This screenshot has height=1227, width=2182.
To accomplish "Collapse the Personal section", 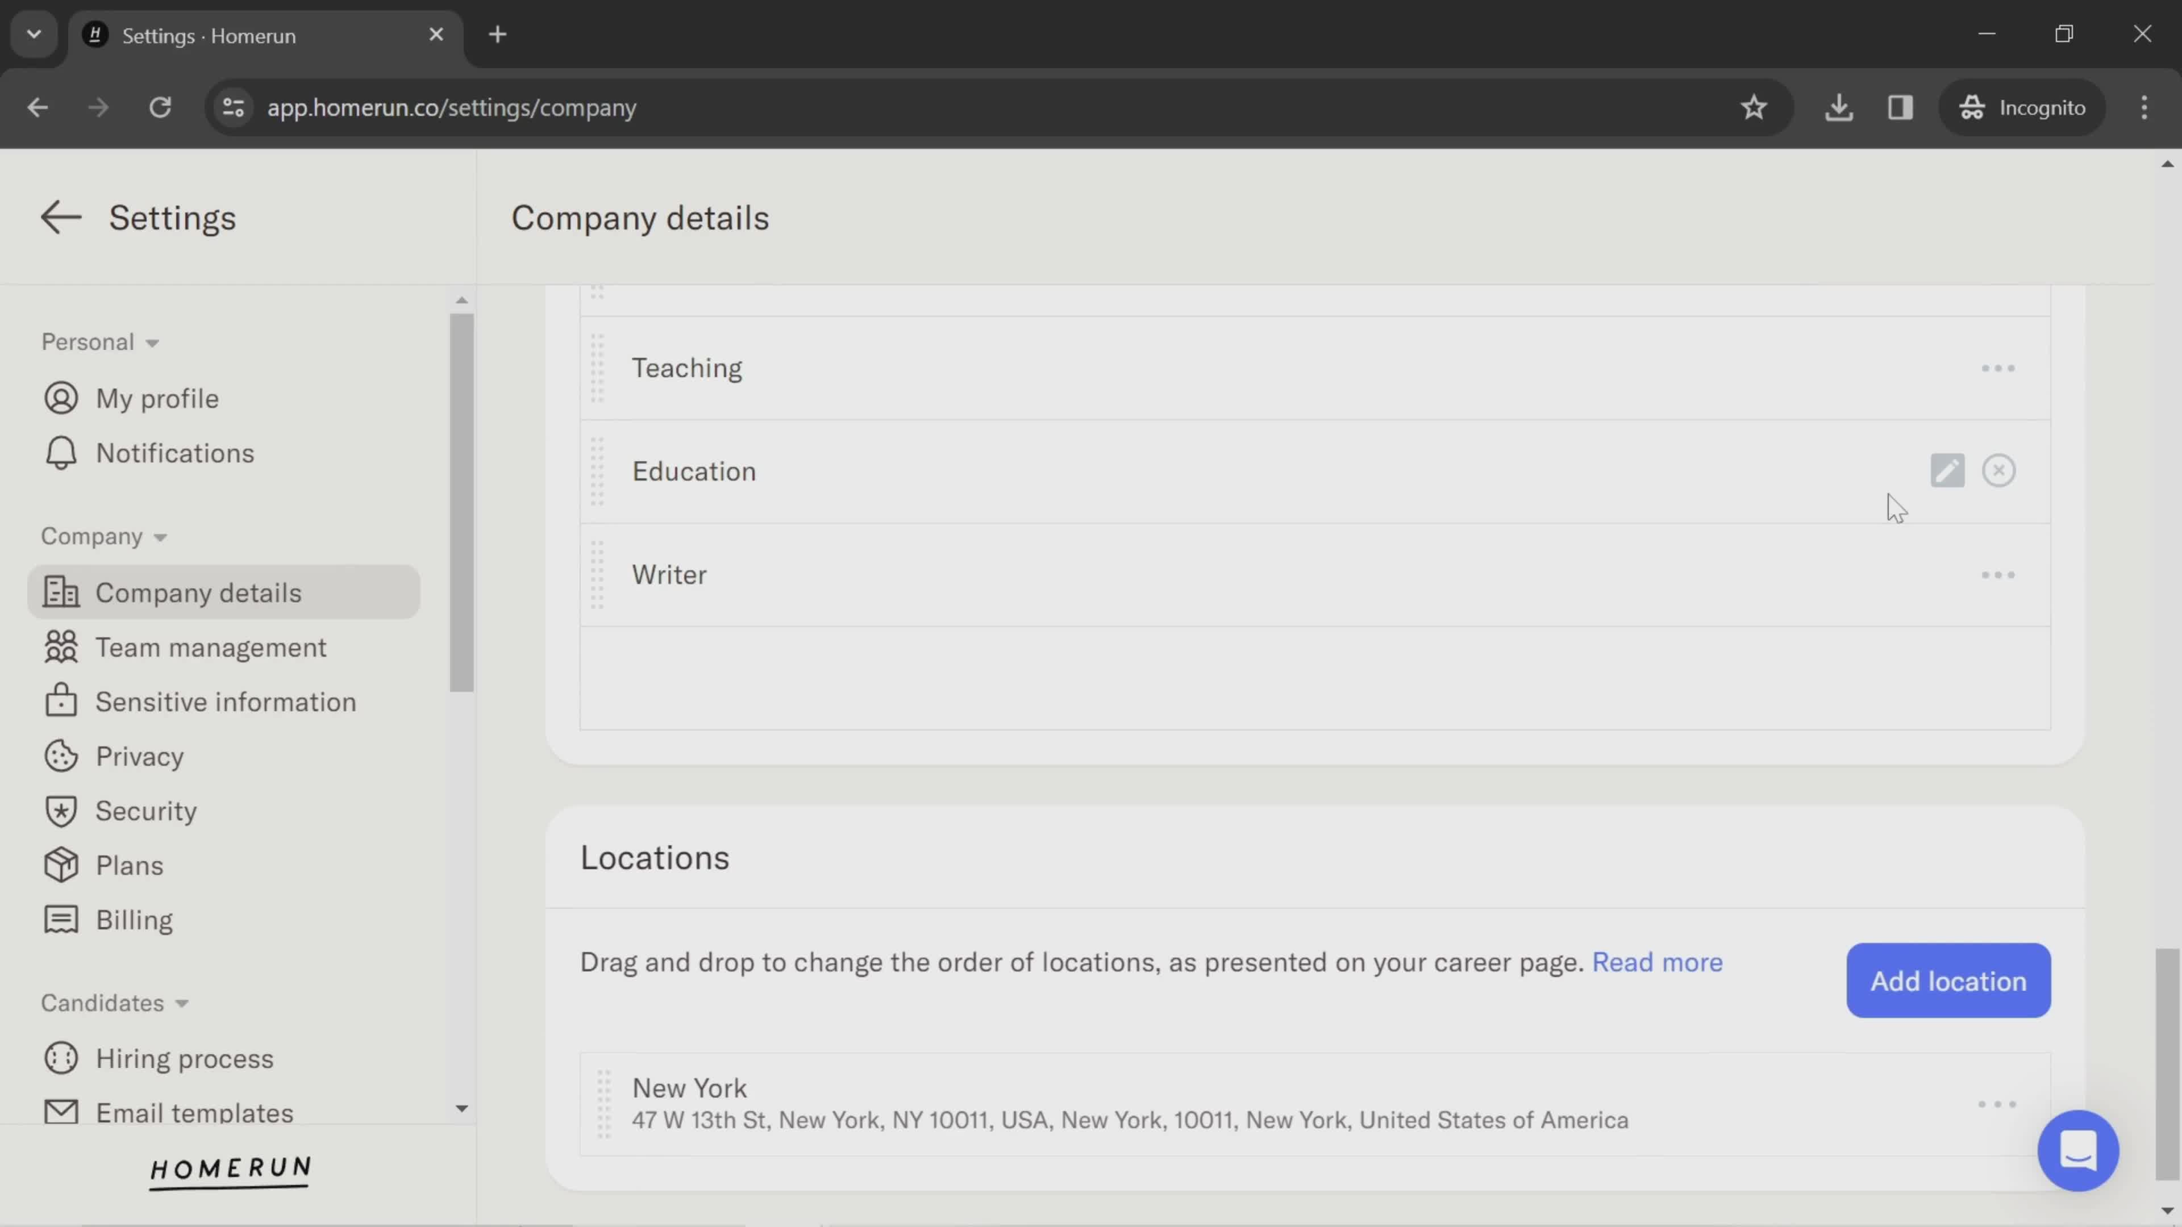I will [x=100, y=342].
